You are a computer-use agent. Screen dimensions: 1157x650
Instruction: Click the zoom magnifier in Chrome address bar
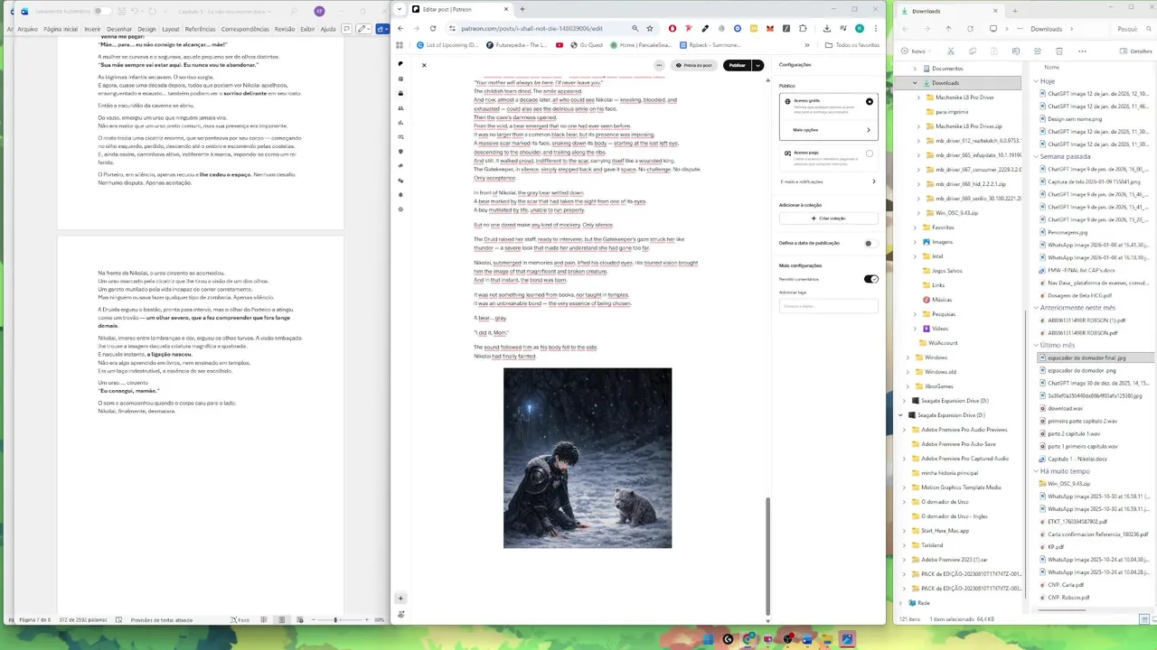point(635,28)
